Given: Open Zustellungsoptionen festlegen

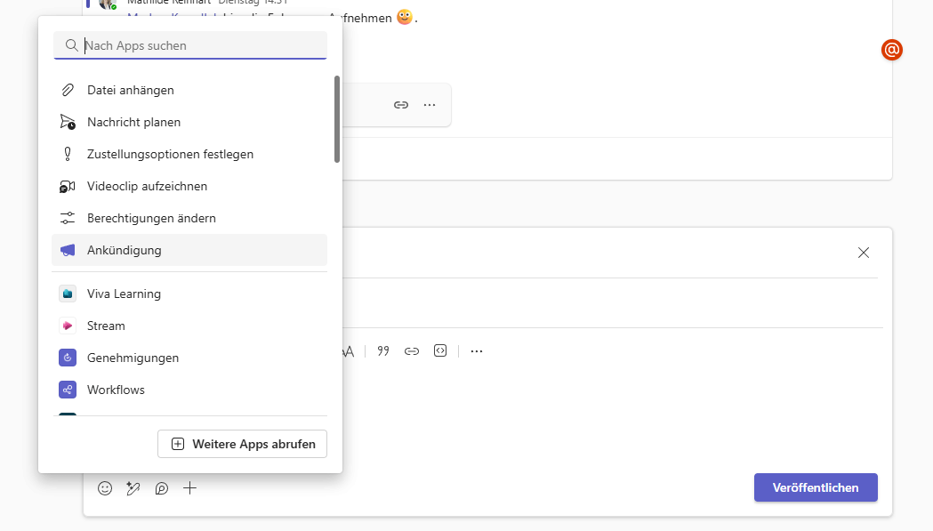Looking at the screenshot, I should (170, 154).
